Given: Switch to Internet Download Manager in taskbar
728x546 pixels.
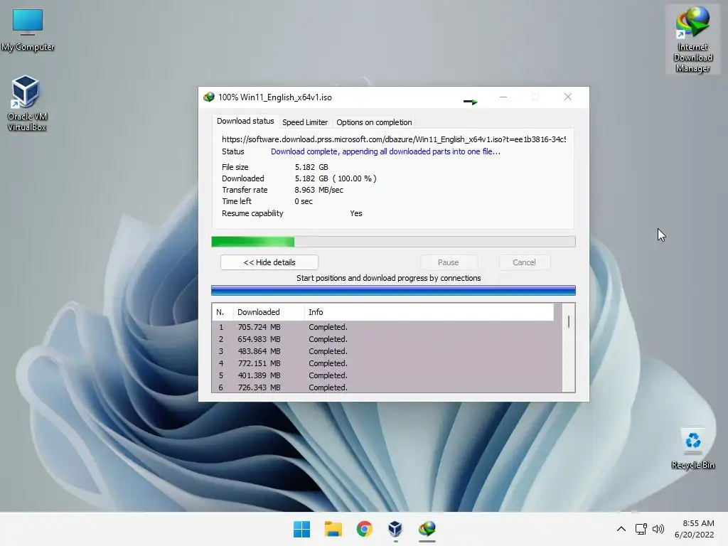Looking at the screenshot, I should tap(427, 529).
